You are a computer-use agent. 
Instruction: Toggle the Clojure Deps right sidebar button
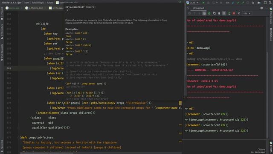(271, 16)
